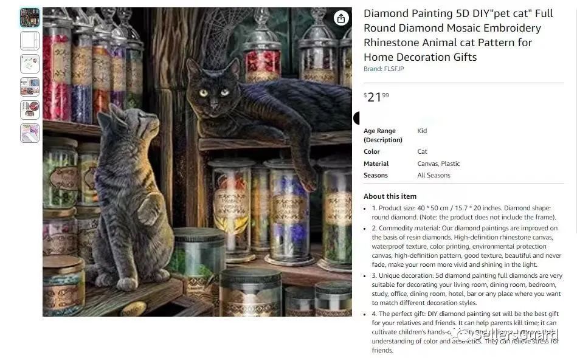The image size is (577, 358).
Task: Select the first cat painting thumbnail
Action: tap(30, 18)
